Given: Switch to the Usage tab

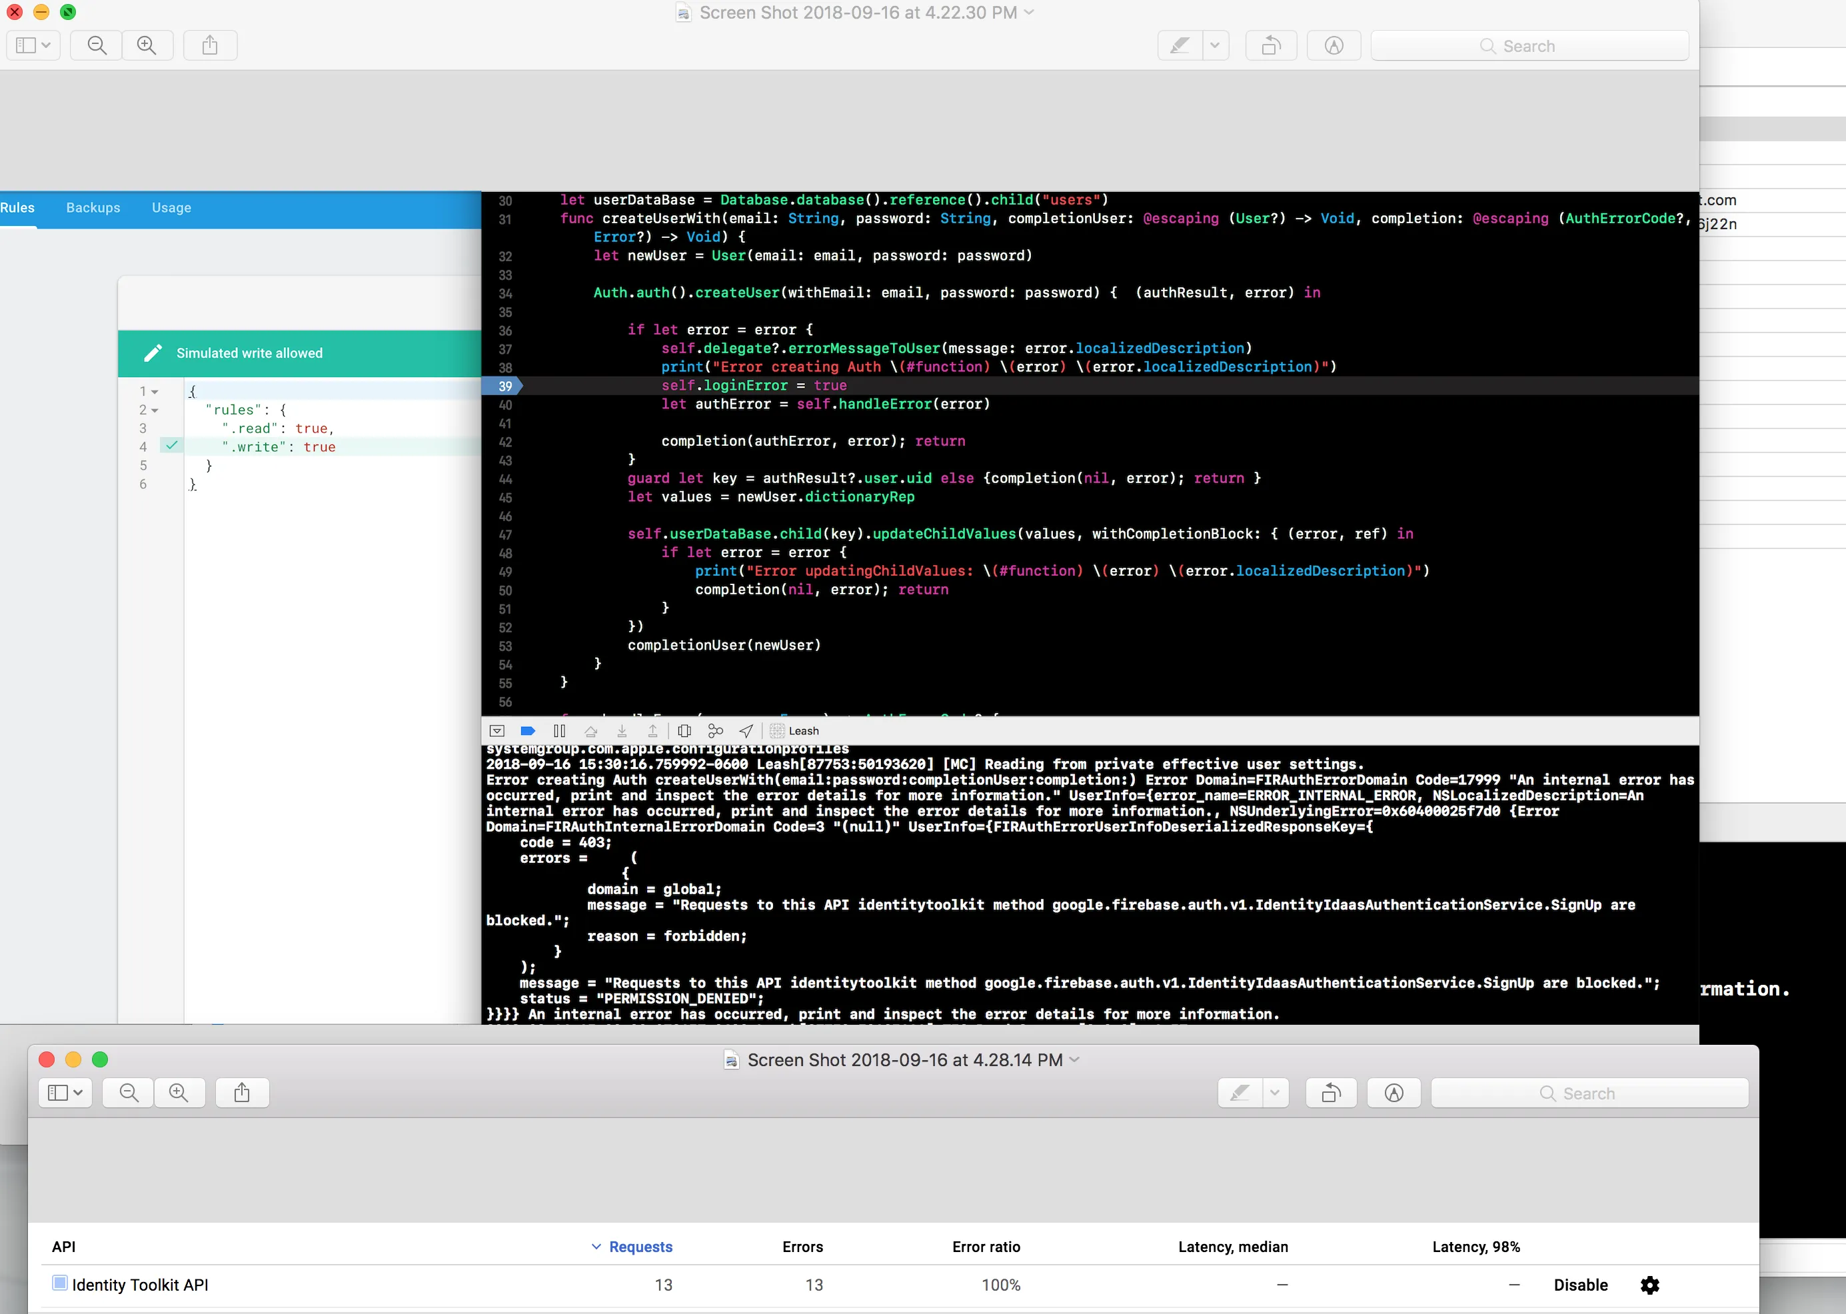Looking at the screenshot, I should pyautogui.click(x=171, y=208).
